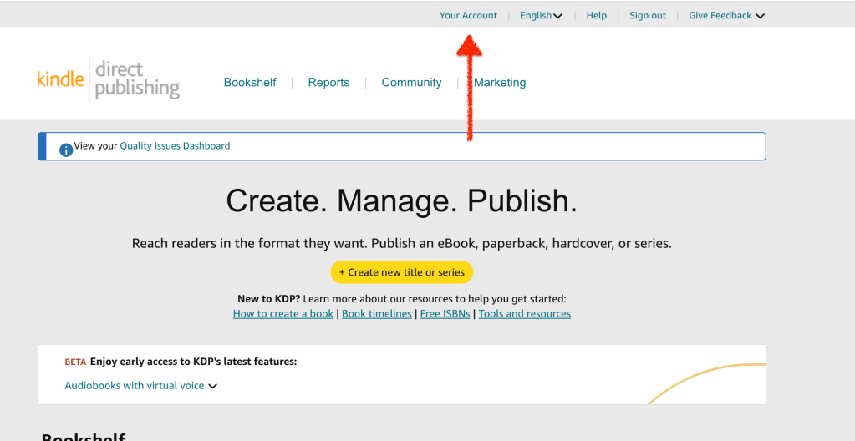The height and width of the screenshot is (441, 855).
Task: Go to the Bookshelf tab
Action: click(x=250, y=83)
